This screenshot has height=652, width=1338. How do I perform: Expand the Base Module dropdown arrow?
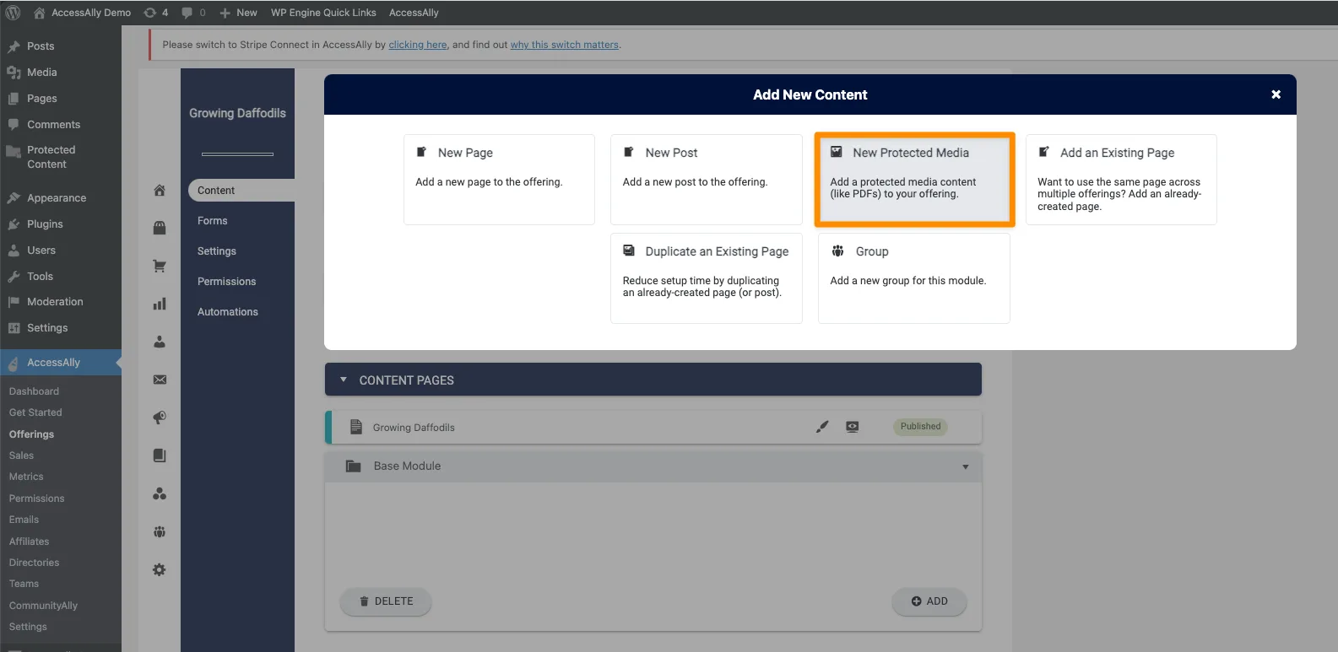point(965,466)
